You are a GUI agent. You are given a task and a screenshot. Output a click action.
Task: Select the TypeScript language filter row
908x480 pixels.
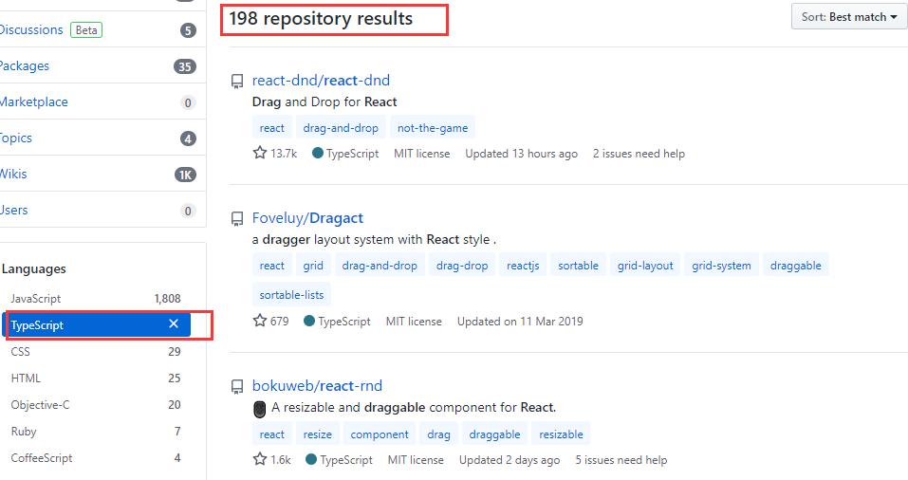coord(97,324)
